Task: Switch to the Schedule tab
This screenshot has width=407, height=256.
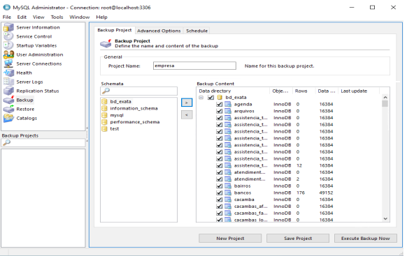Action: 197,31
